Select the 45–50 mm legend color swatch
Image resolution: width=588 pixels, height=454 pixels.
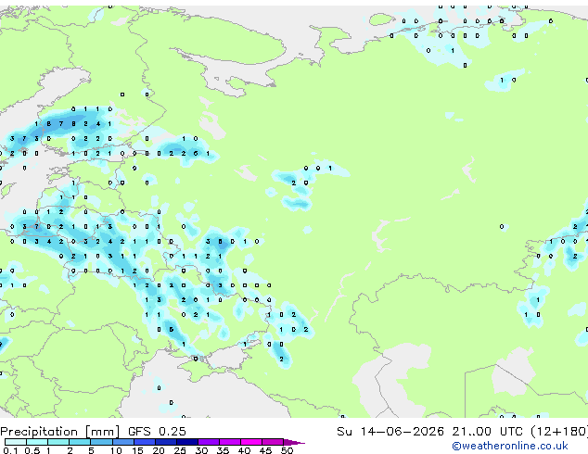(273, 442)
